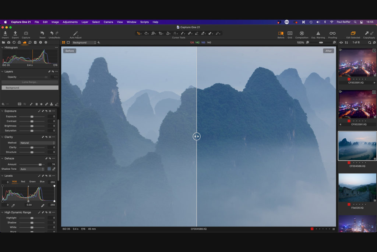Open the Clarity Method dropdown

[x=38, y=143]
